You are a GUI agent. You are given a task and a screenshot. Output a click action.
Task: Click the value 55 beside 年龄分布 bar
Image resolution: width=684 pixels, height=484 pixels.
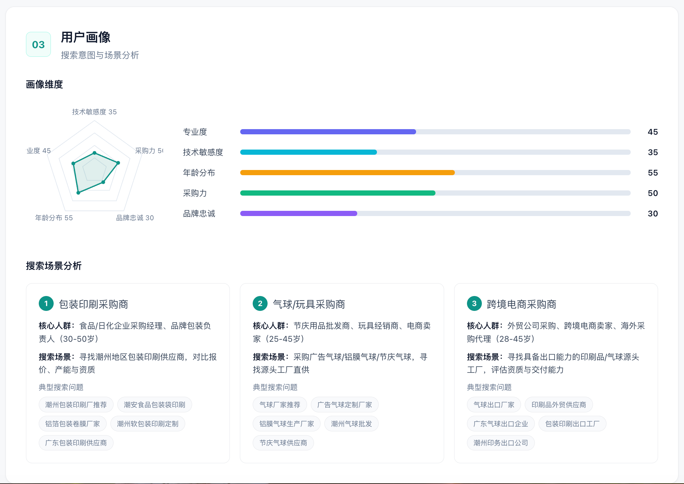click(652, 172)
